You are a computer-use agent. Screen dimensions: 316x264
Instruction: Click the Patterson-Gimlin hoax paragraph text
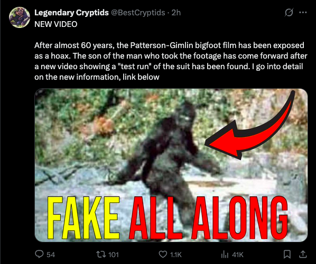(x=171, y=61)
